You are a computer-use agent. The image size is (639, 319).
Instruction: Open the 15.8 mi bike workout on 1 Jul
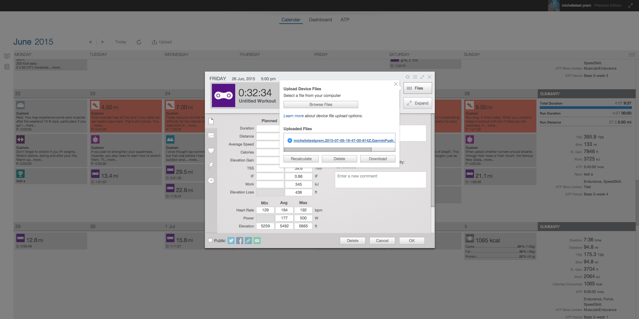(185, 241)
